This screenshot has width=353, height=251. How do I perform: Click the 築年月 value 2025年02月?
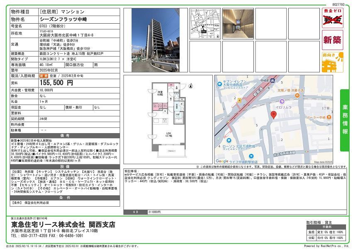click(49, 70)
